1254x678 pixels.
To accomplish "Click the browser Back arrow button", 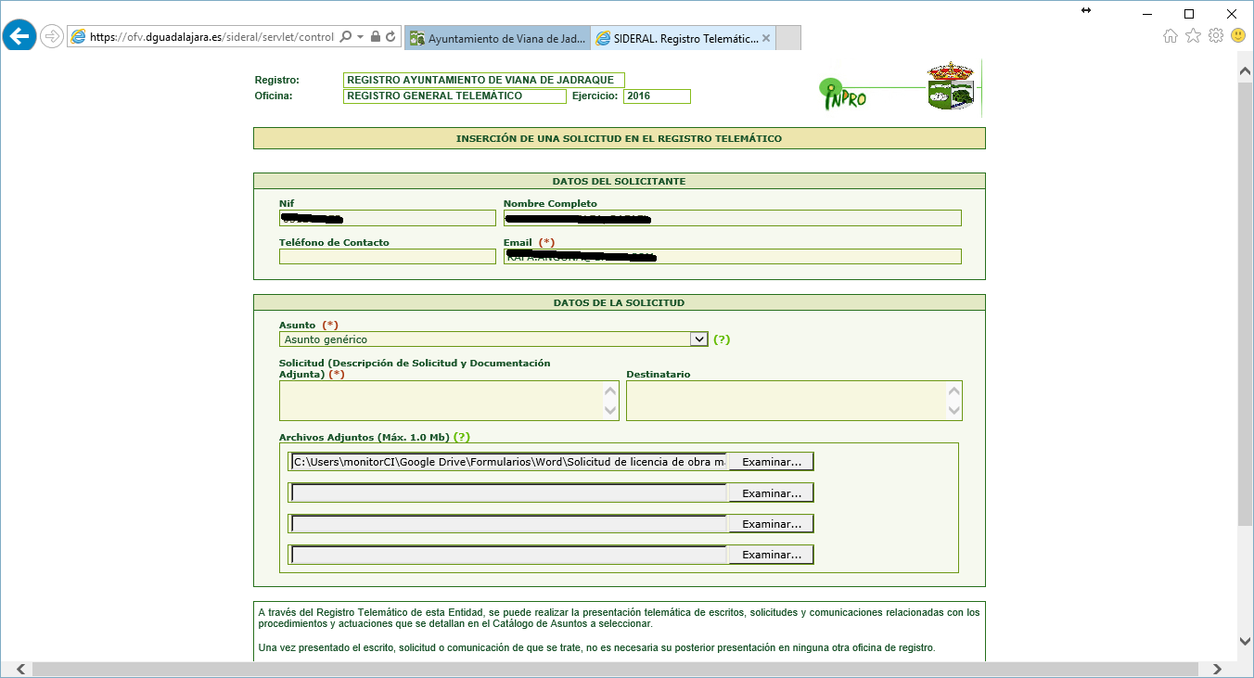I will pyautogui.click(x=19, y=37).
